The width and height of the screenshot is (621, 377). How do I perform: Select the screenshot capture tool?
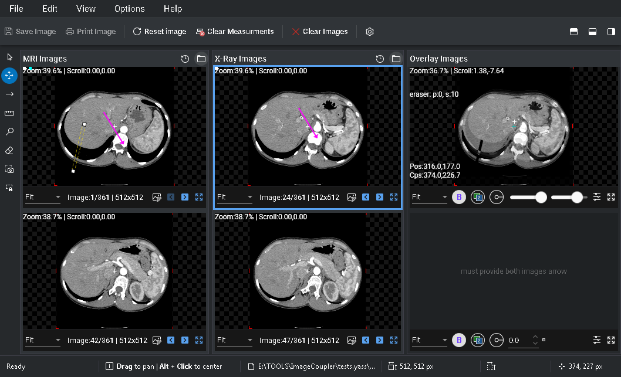click(x=9, y=169)
